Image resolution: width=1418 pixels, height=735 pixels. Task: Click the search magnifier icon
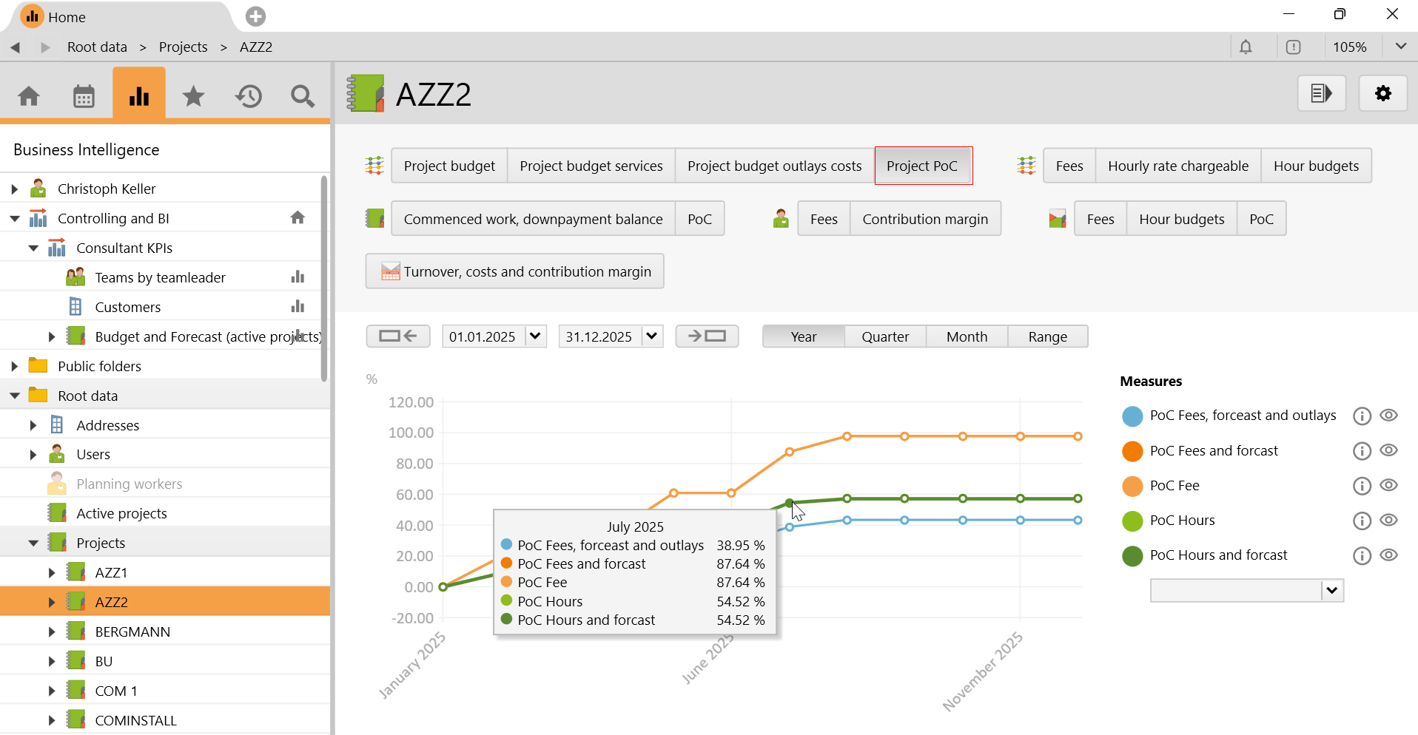tap(302, 96)
